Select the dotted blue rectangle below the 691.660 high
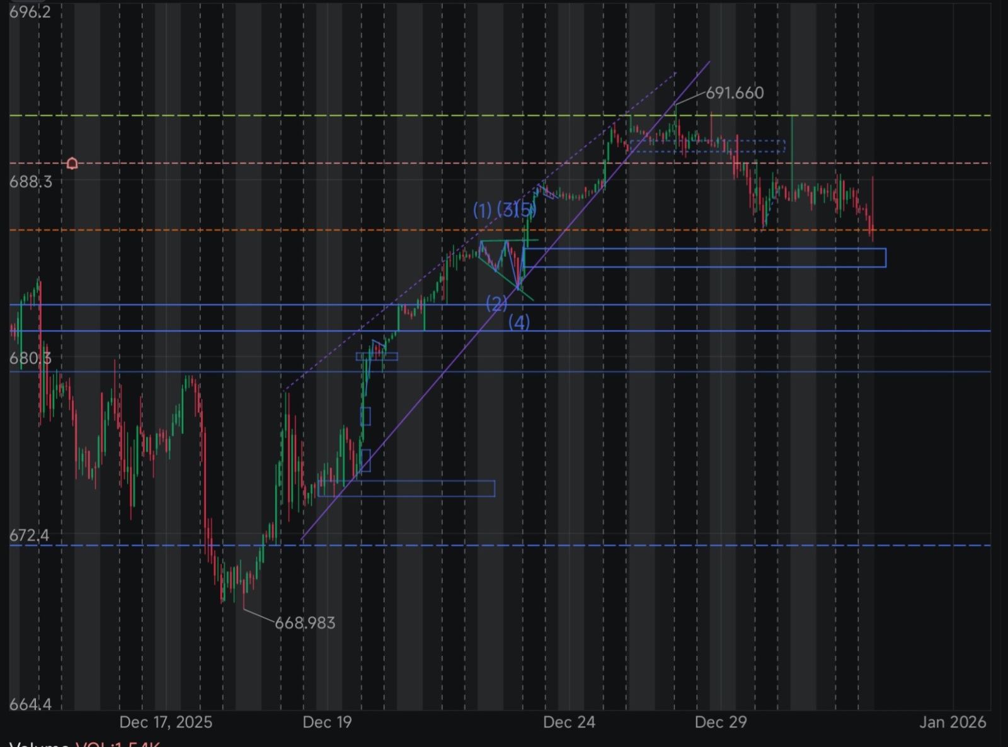 (707, 146)
